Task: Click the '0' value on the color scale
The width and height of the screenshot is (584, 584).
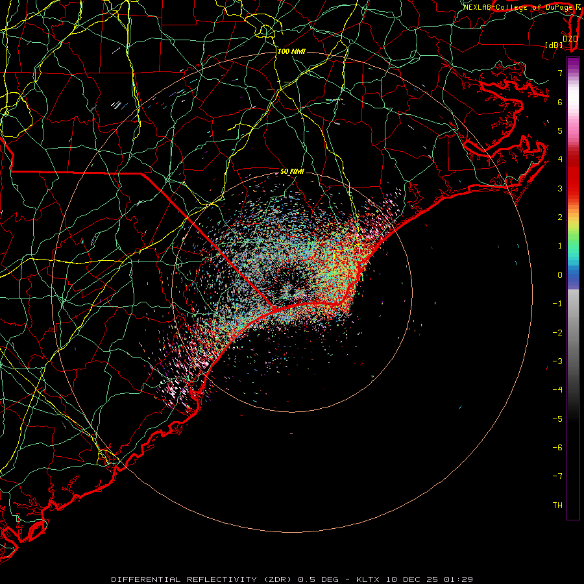Action: point(560,275)
